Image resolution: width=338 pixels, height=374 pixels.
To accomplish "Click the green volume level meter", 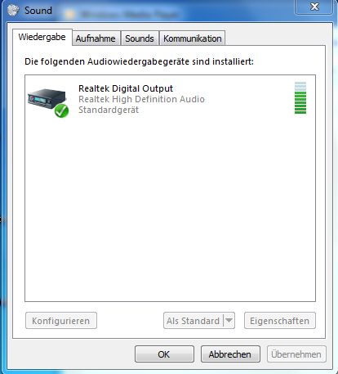I will tap(300, 97).
